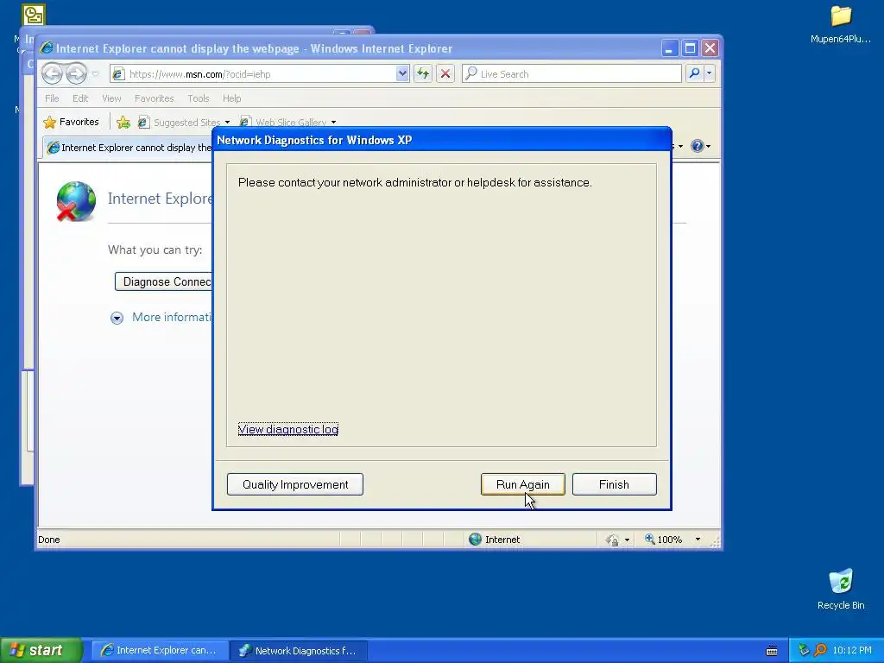This screenshot has width=884, height=663.
Task: Click the globe error icon on page
Action: [x=76, y=201]
